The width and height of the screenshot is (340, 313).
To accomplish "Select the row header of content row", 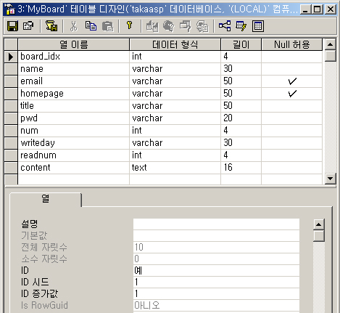I will click(11, 168).
